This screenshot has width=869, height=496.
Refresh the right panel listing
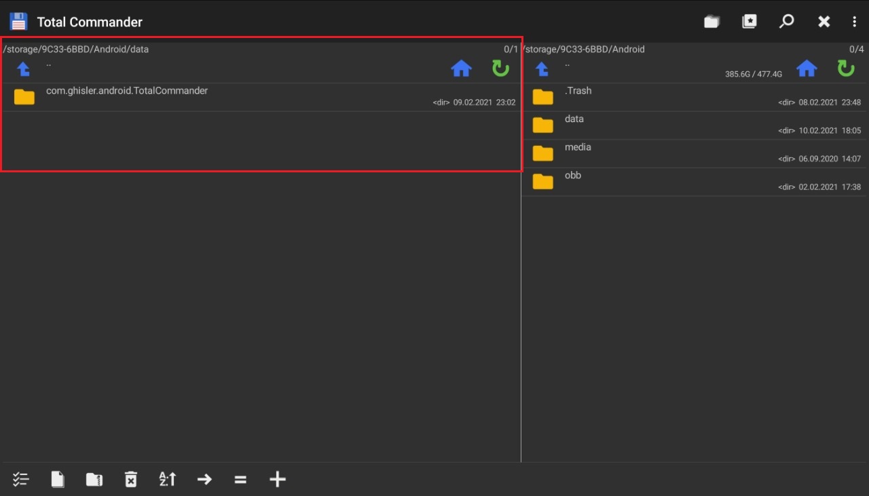pyautogui.click(x=845, y=69)
